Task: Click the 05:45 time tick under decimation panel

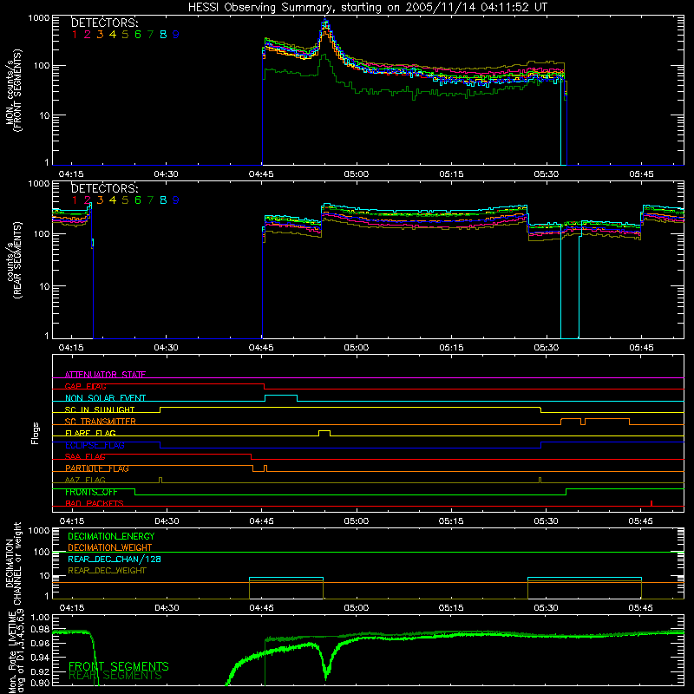Action: click(640, 608)
